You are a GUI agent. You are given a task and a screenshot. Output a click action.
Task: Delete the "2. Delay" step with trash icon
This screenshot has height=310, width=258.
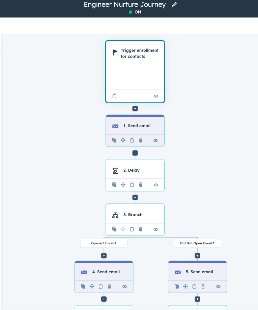tap(140, 184)
